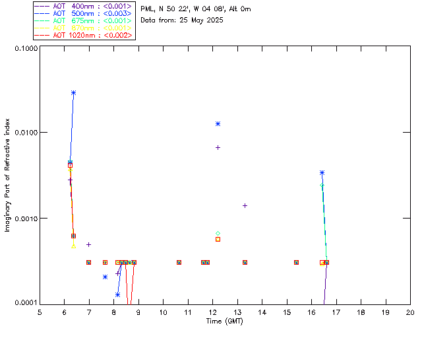The image size is (422, 338).
Task: Click the x-axis tick label 8
Action: [x=114, y=312]
